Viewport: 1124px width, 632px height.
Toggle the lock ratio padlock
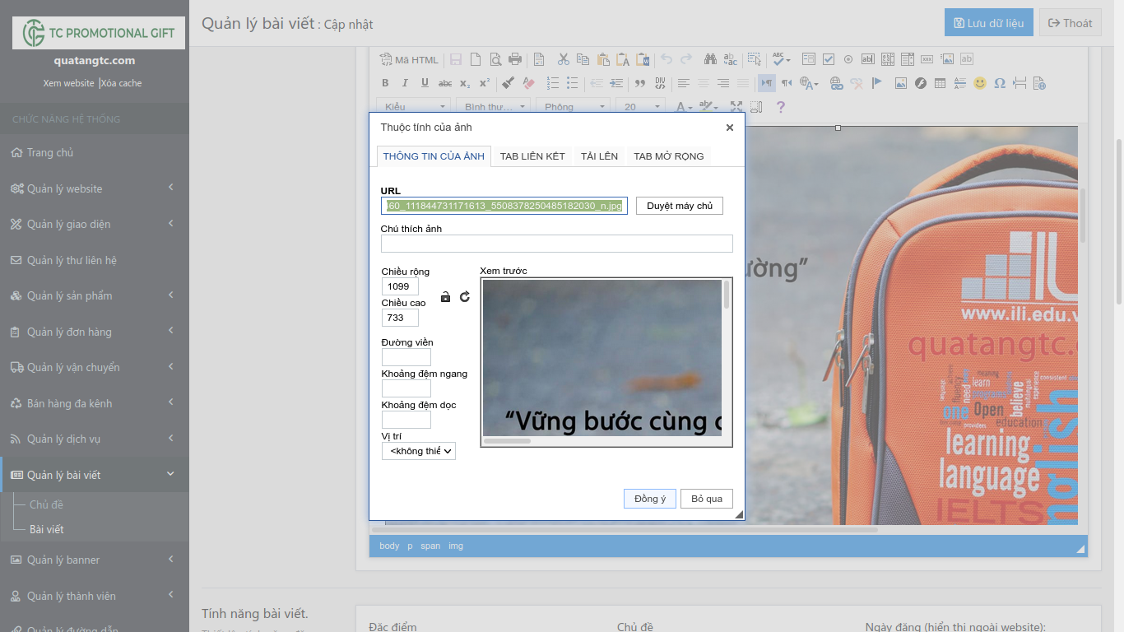445,297
